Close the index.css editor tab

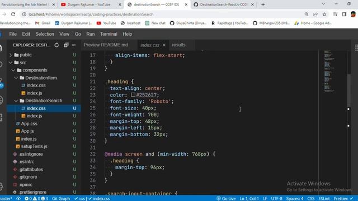pyautogui.click(x=164, y=45)
